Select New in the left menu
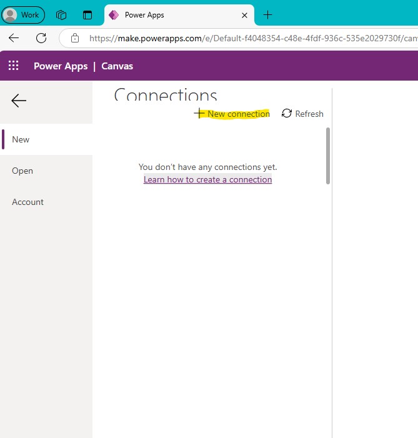418x438 pixels. tap(46, 139)
